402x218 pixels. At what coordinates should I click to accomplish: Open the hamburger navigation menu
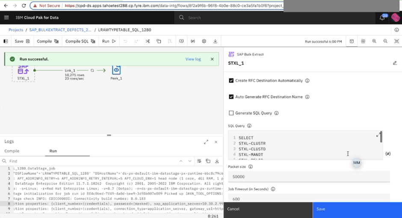pyautogui.click(x=6, y=18)
